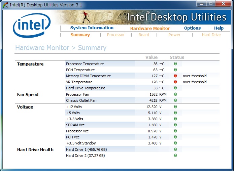Click the Hard Drive Health section heading

coord(35,150)
